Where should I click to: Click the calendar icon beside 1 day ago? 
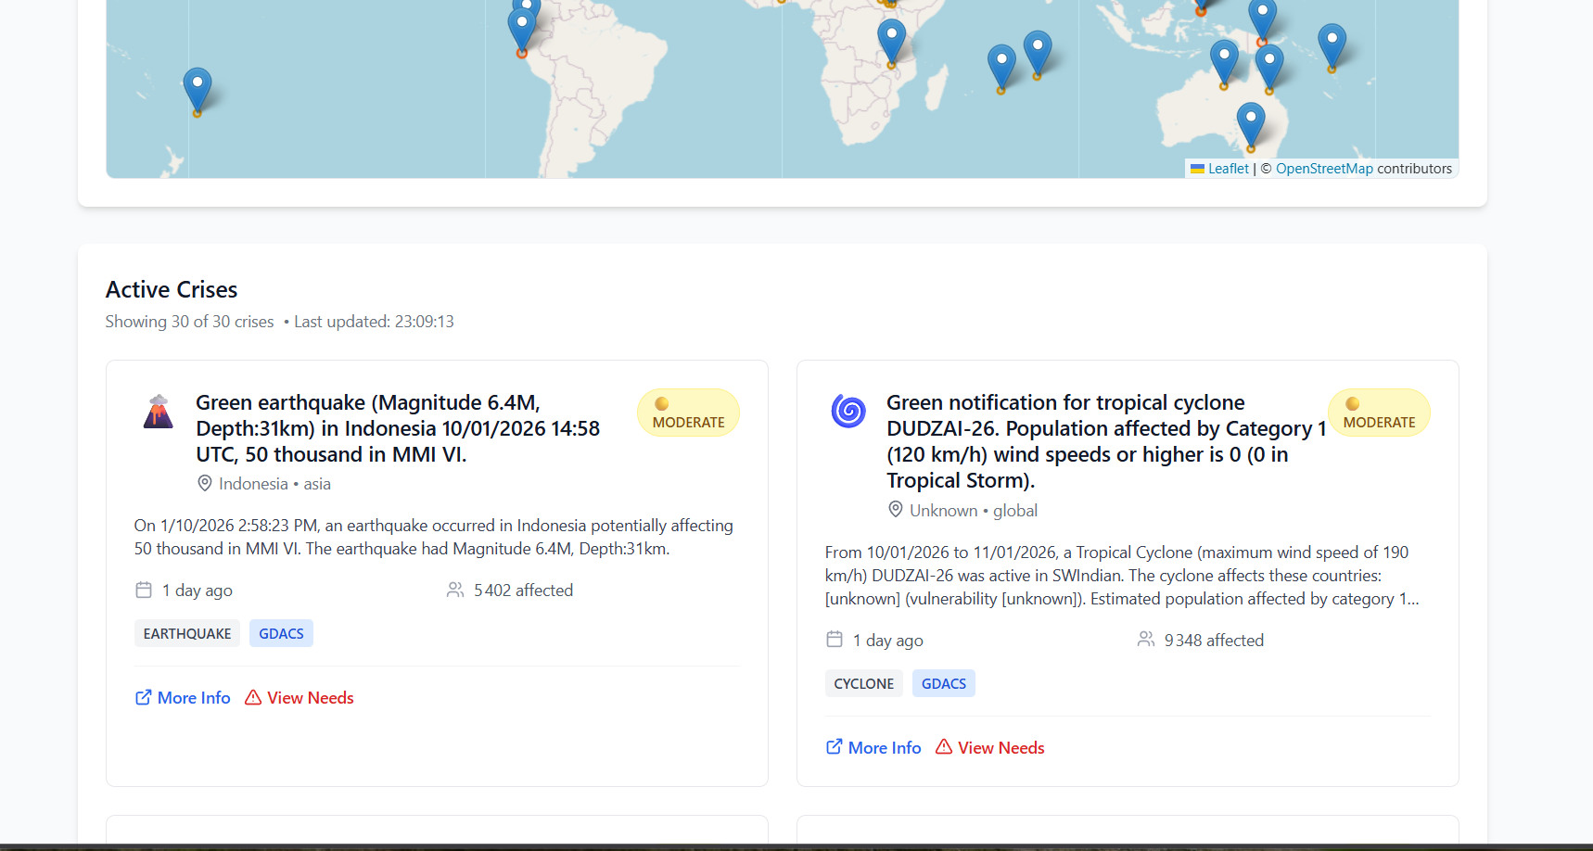pos(144,590)
